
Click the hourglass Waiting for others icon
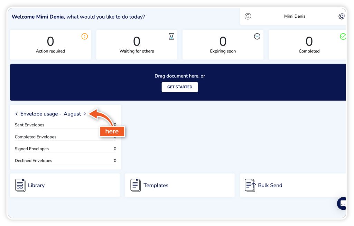(x=171, y=36)
